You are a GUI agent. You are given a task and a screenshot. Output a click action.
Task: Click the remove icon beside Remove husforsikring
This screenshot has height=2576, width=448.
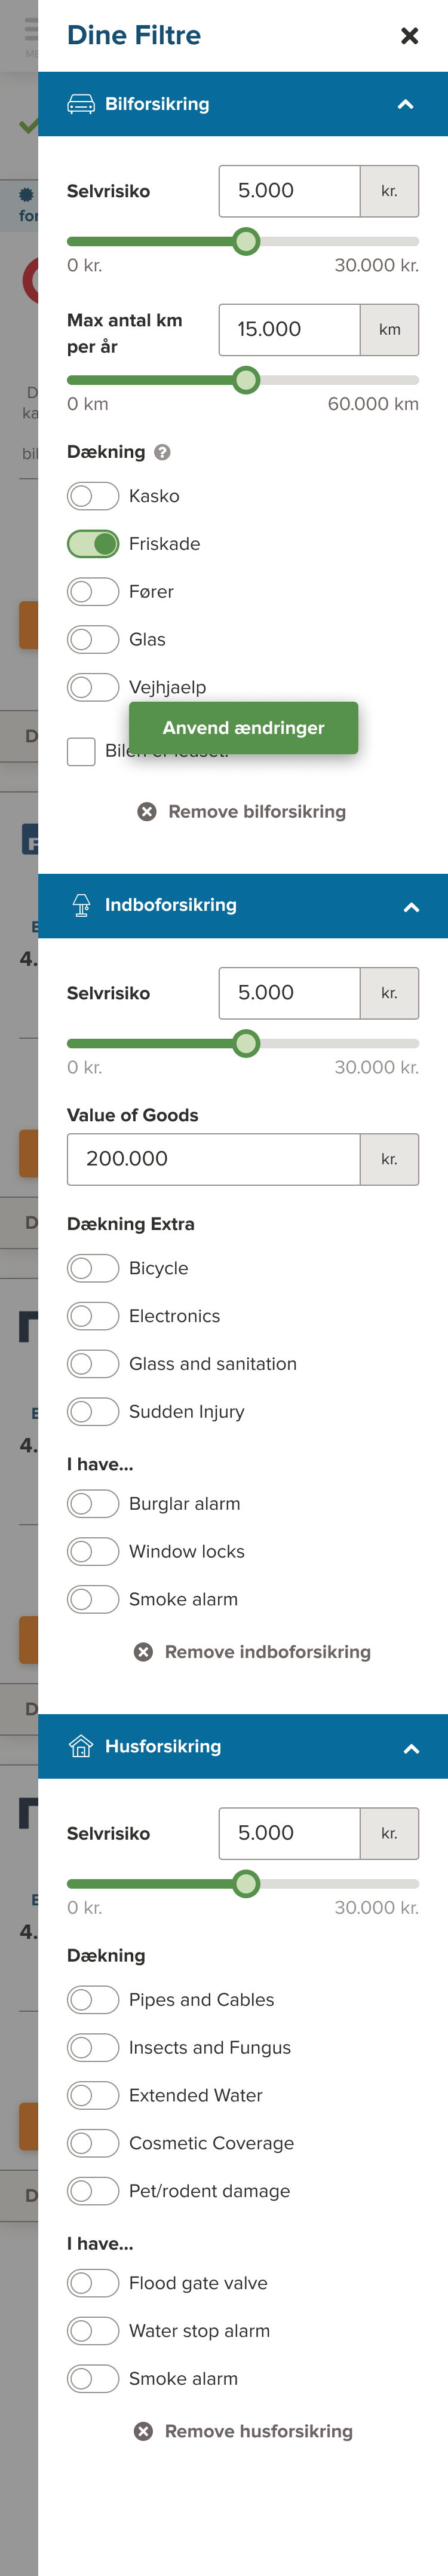point(144,2431)
